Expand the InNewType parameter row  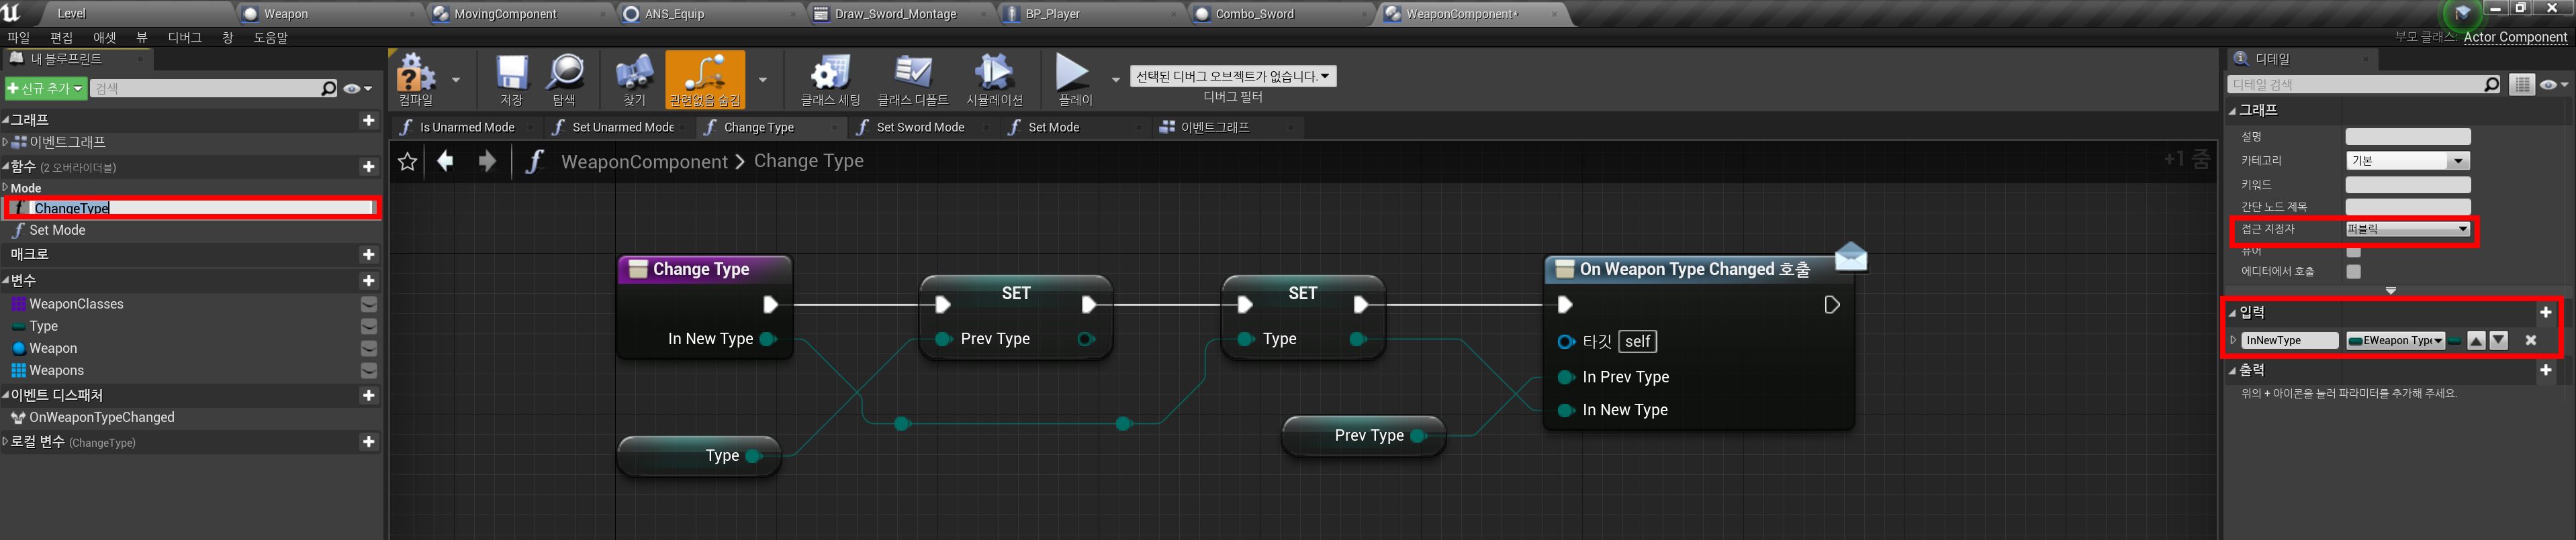tap(2233, 340)
